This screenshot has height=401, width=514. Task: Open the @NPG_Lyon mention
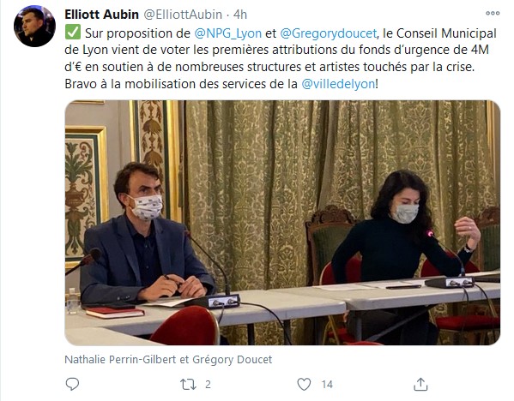click(228, 33)
